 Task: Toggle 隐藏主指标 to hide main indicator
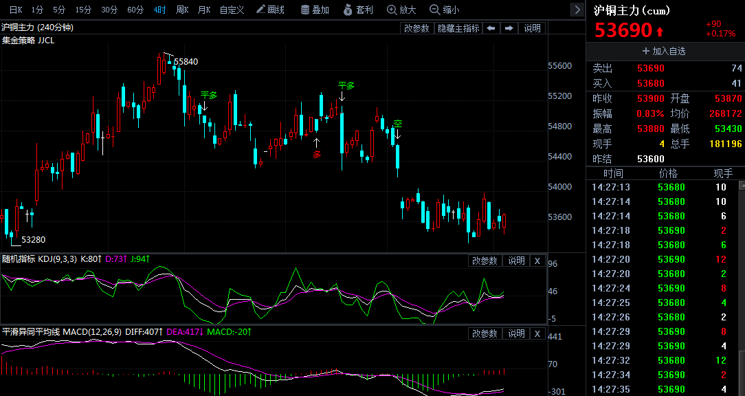458,28
